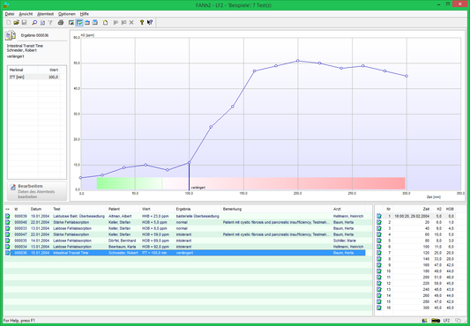Sort measurements by Zeit column header

(412, 209)
